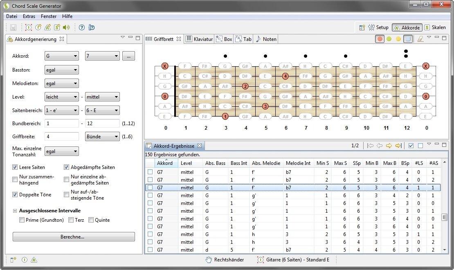This screenshot has width=454, height=270.
Task: Select the eraser icon in the fretboard panel
Action: pos(420,38)
